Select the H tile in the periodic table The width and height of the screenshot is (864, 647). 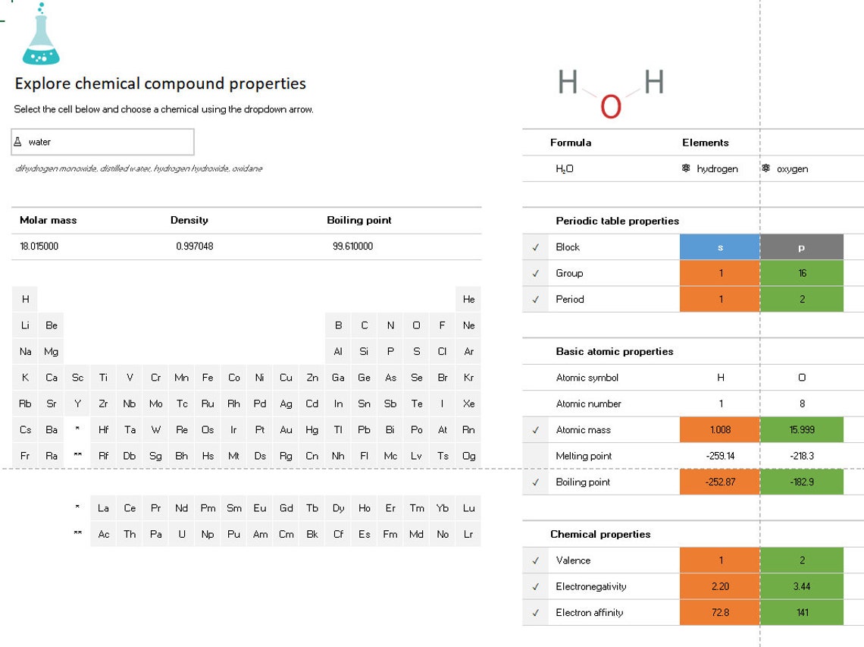[x=24, y=299]
